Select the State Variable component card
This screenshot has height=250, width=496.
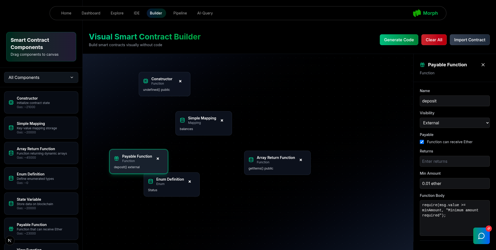41,204
